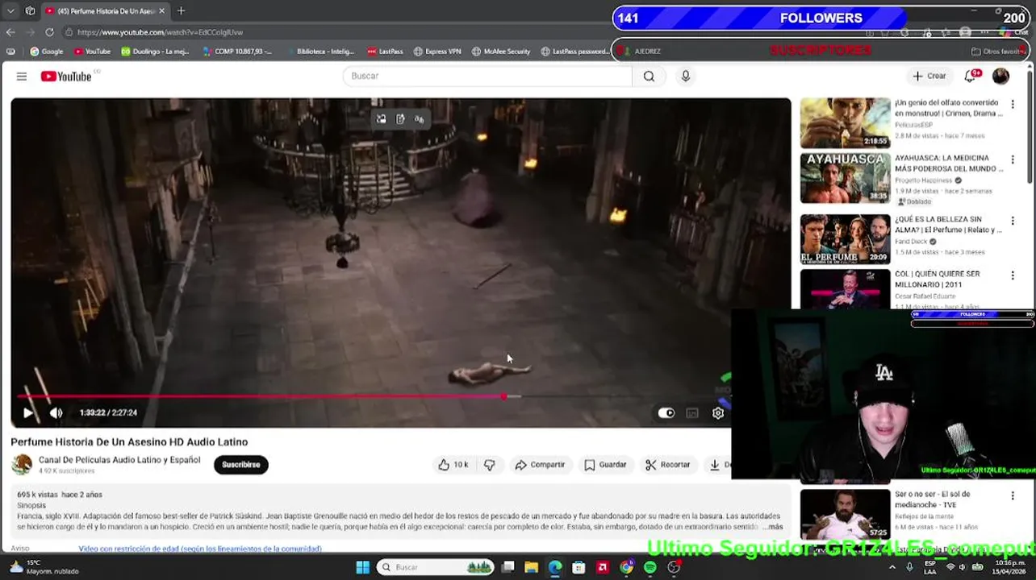This screenshot has width=1036, height=580.
Task: Open the tab search dropdown arrow
Action: (x=10, y=10)
